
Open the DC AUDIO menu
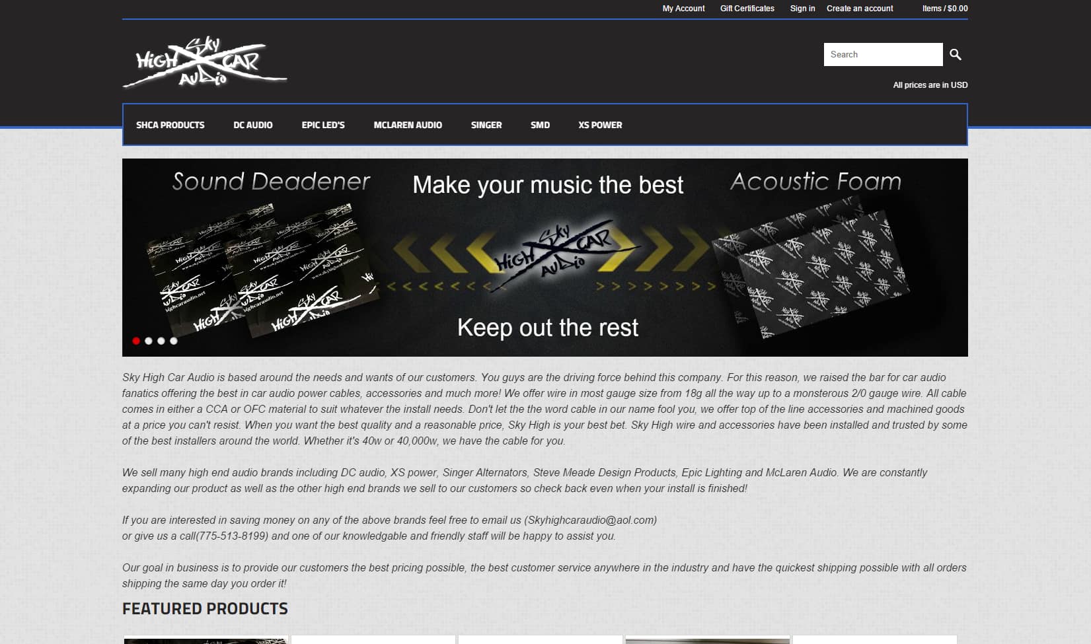(252, 125)
